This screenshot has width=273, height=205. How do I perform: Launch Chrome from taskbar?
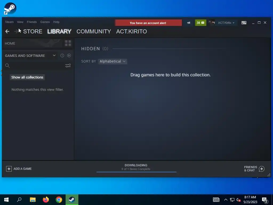tap(59, 200)
